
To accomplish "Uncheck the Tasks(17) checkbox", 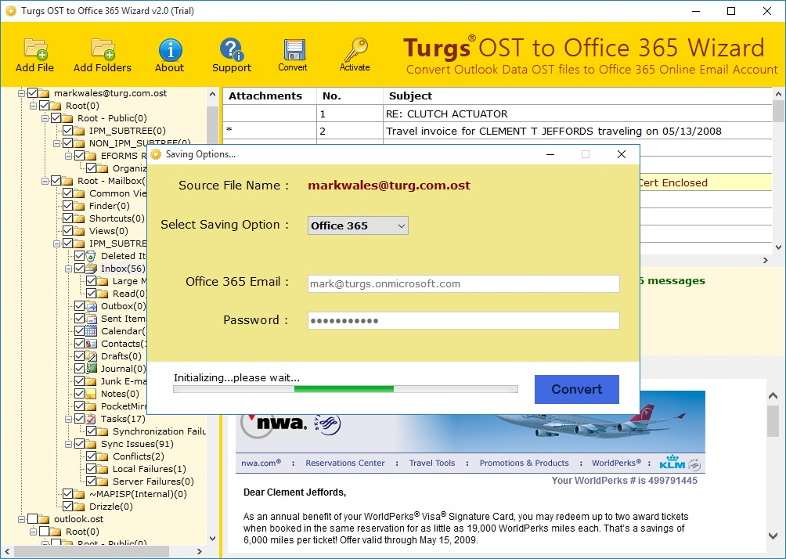I will coord(79,419).
